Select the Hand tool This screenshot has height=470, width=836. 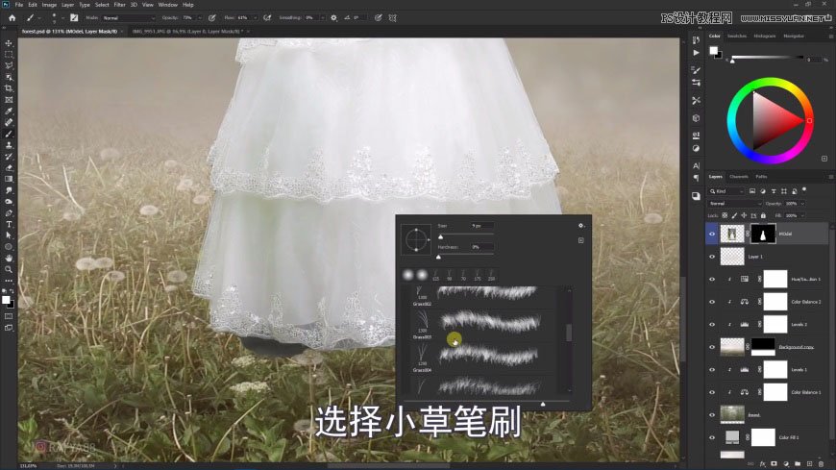(9, 259)
